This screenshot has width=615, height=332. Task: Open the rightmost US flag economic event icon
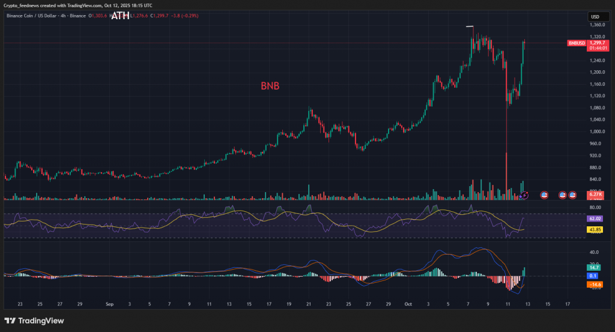coord(572,195)
